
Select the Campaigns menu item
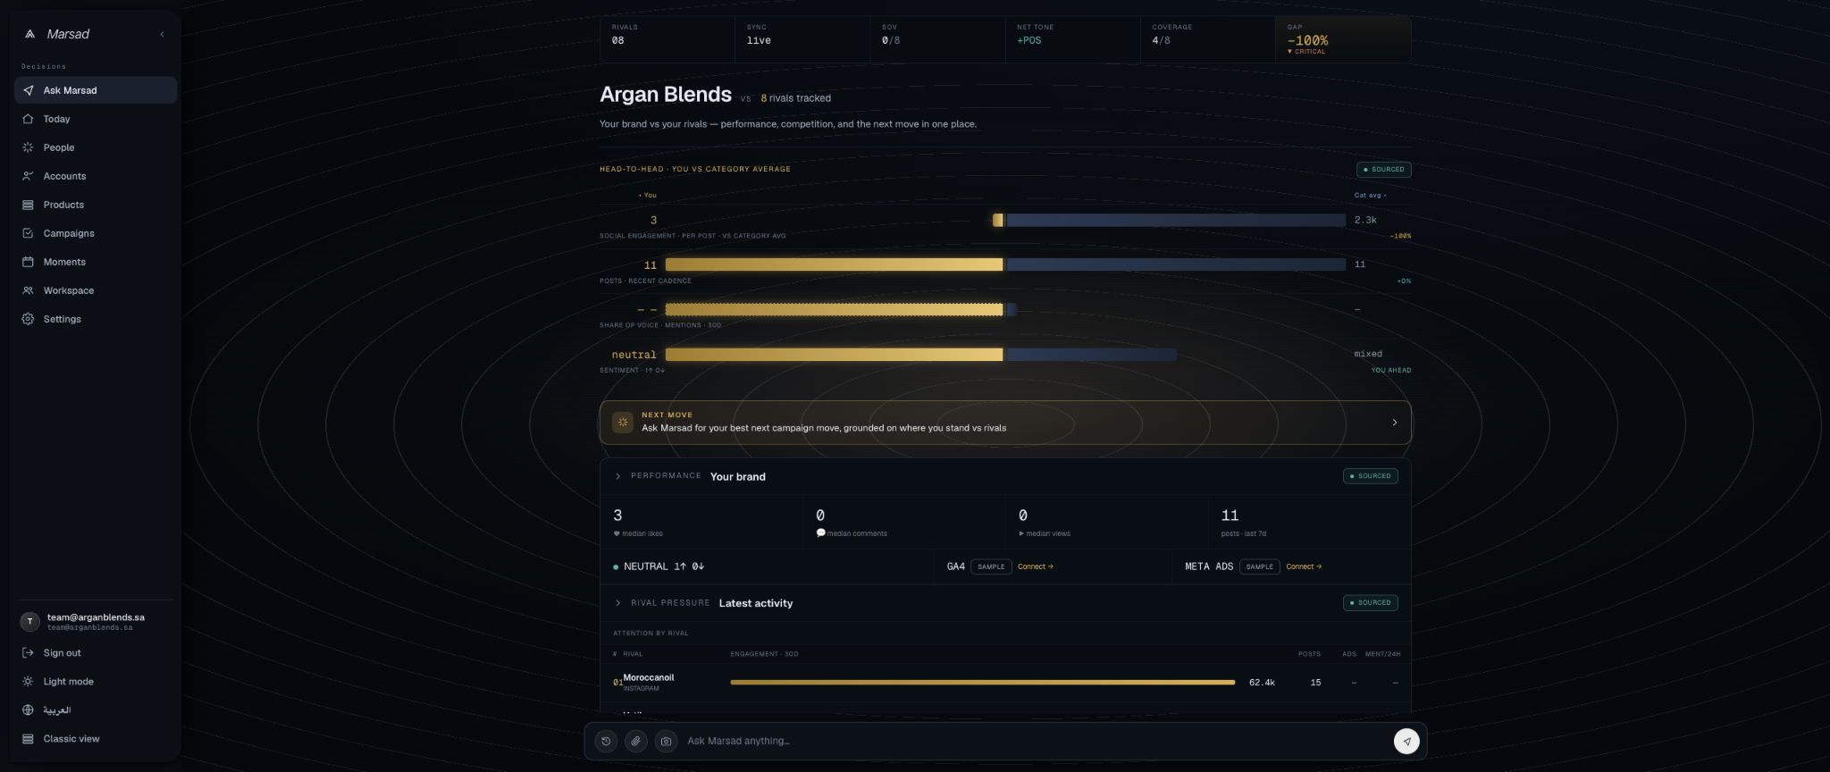tap(96, 233)
